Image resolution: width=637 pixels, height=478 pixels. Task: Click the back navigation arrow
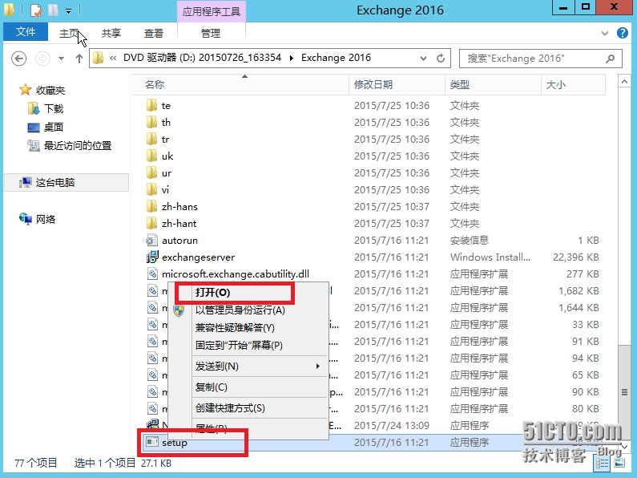point(18,59)
